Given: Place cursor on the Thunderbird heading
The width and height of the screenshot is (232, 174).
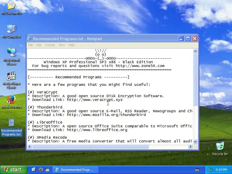Looking at the screenshot, I should click(x=49, y=107).
